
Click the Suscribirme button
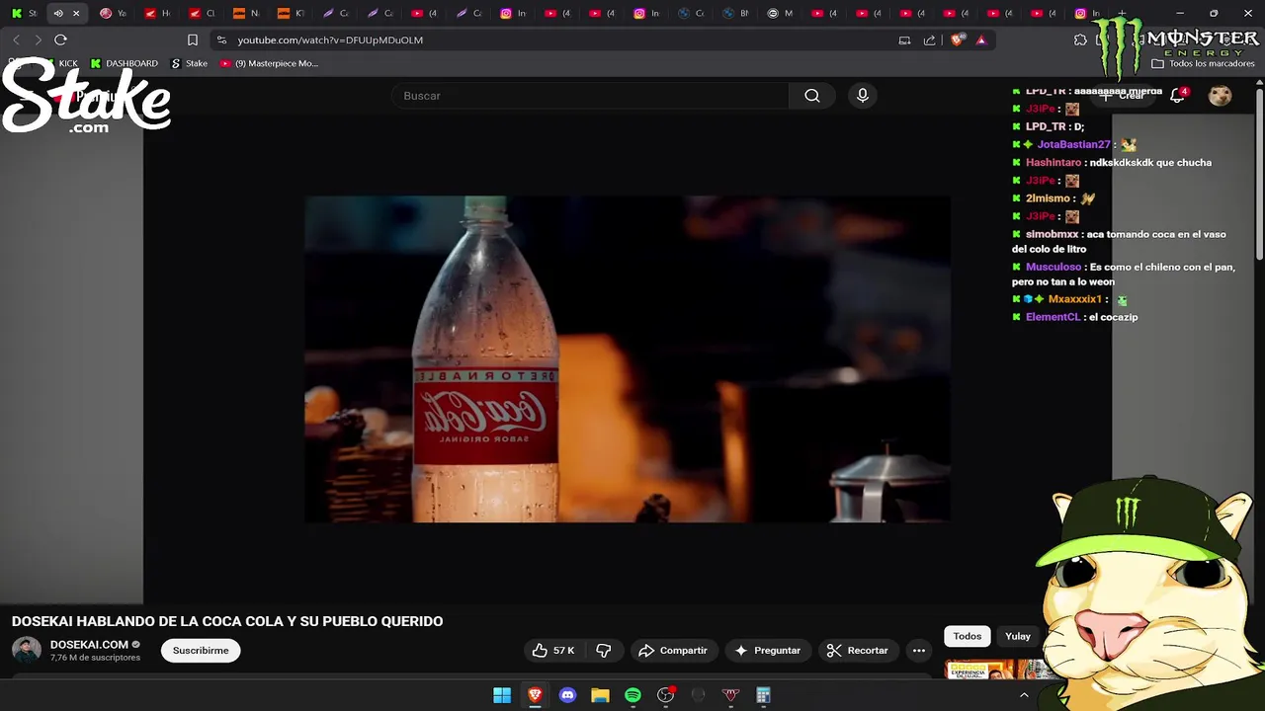pyautogui.click(x=201, y=650)
